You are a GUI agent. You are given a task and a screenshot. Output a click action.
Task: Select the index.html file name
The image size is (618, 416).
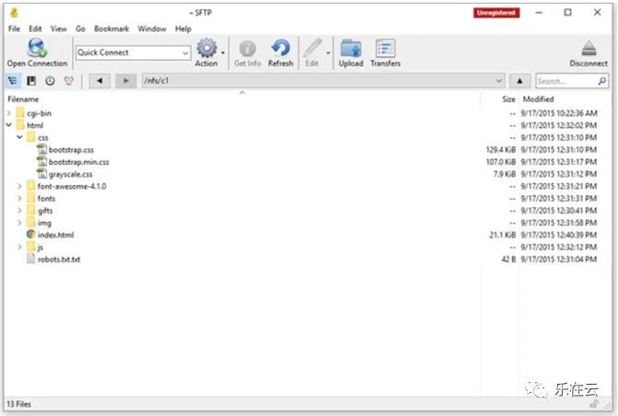[x=55, y=236]
